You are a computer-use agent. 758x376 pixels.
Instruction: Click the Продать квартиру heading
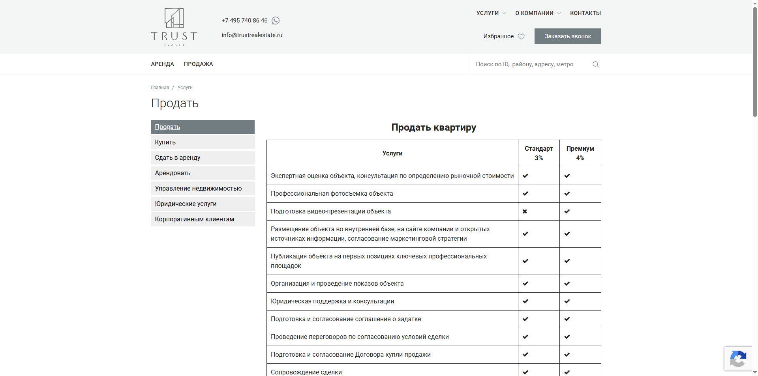point(433,127)
